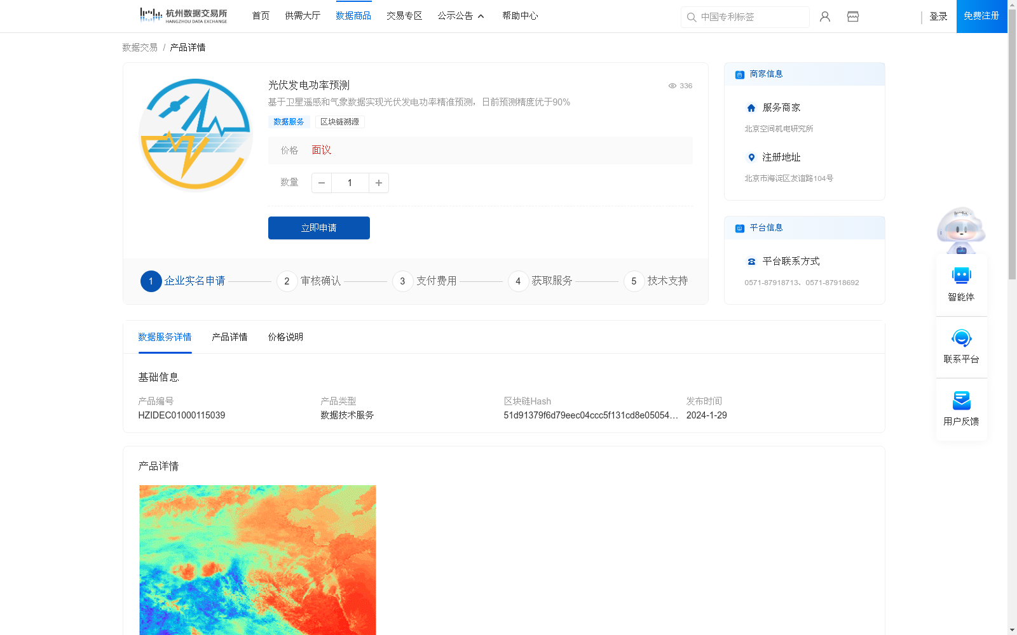Click the quantity input field

coord(350,183)
